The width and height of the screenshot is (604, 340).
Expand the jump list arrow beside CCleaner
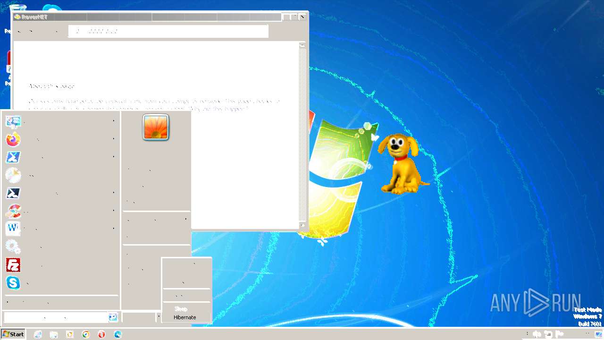point(114,210)
